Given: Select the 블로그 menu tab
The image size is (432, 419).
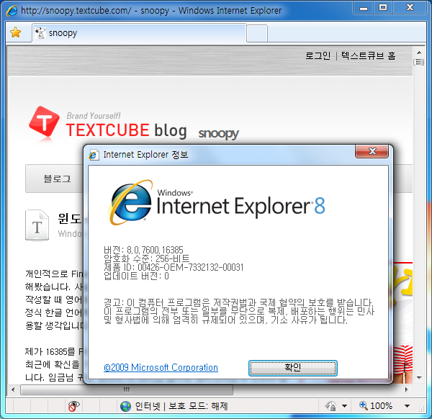Looking at the screenshot, I should 57,179.
